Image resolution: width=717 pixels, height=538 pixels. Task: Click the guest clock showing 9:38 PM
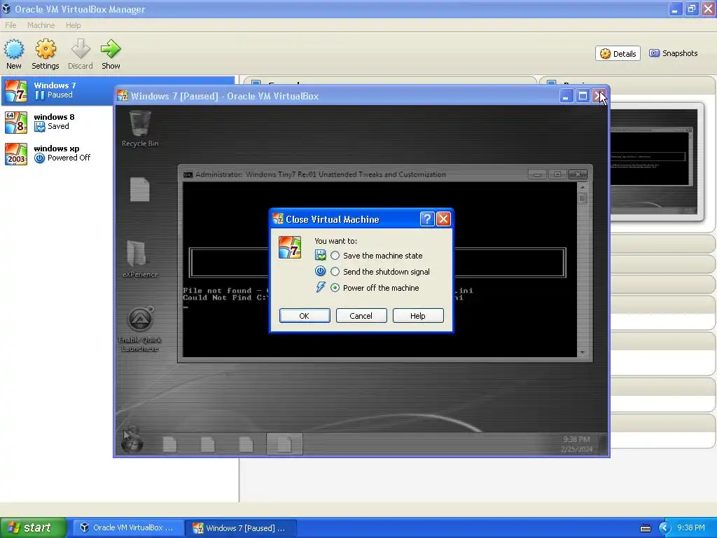(577, 439)
